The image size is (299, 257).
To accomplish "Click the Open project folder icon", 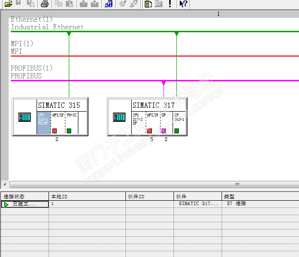I will tap(8, 4).
